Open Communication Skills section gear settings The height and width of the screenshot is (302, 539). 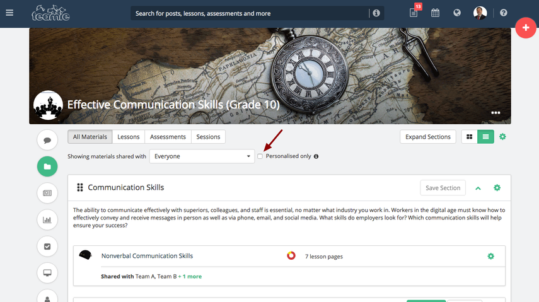pos(497,188)
